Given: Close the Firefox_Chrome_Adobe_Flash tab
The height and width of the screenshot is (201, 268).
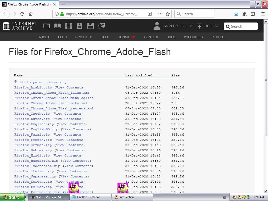Looking at the screenshot, I should click(54, 4).
